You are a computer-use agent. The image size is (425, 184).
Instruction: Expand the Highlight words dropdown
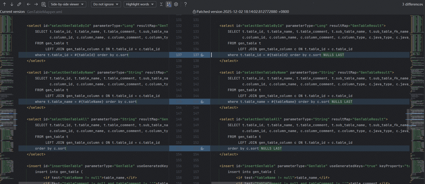click(x=140, y=4)
